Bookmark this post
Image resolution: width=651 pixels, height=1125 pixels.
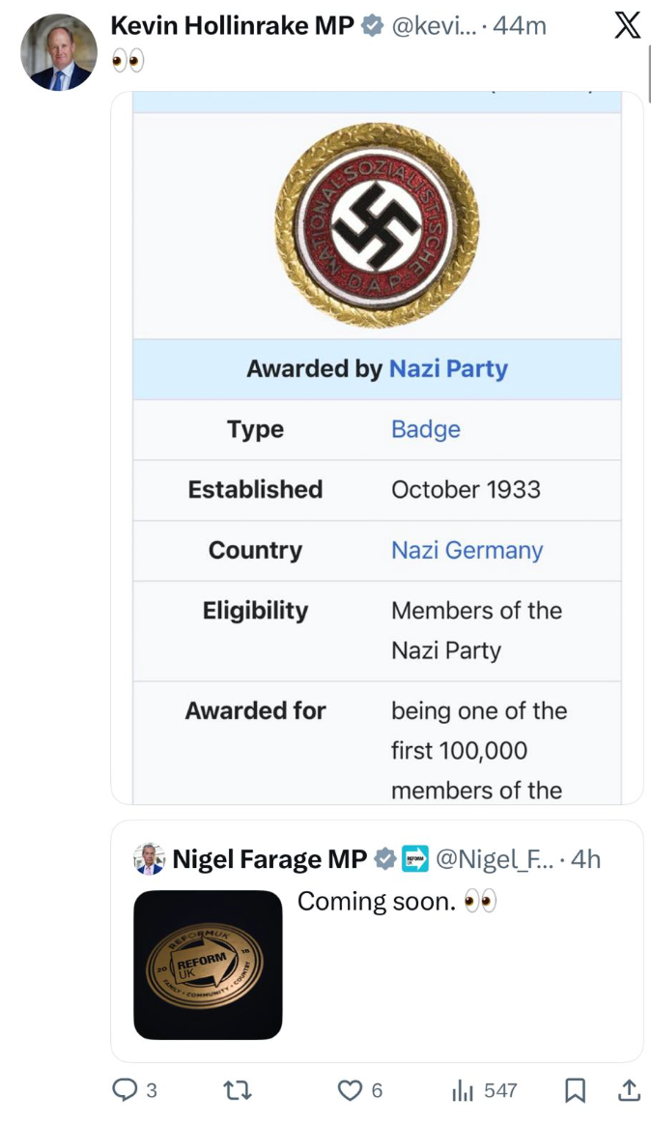pos(575,1090)
